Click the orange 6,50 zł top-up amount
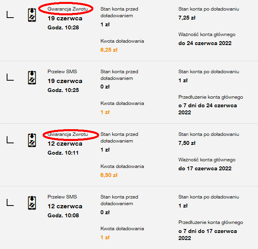Viewport: 258px width, 249px height. [x=109, y=175]
